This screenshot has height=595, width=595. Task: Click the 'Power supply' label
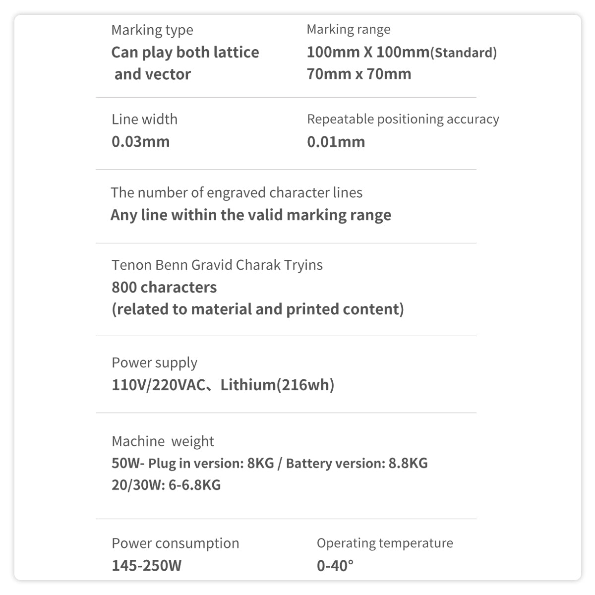[x=154, y=363]
